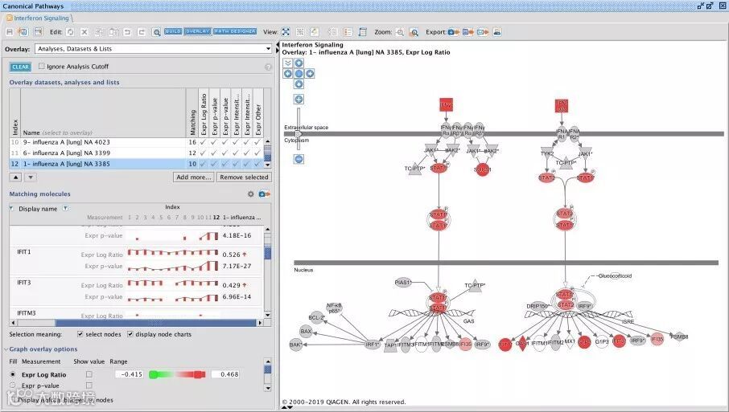Select row 6- influenza A [lung] NA 3399
This screenshot has height=412, width=729.
137,153
